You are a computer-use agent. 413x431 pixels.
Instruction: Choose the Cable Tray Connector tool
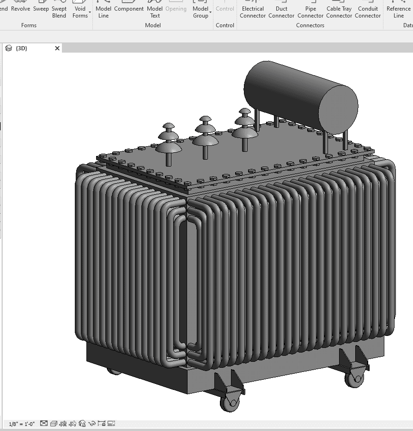pyautogui.click(x=339, y=12)
